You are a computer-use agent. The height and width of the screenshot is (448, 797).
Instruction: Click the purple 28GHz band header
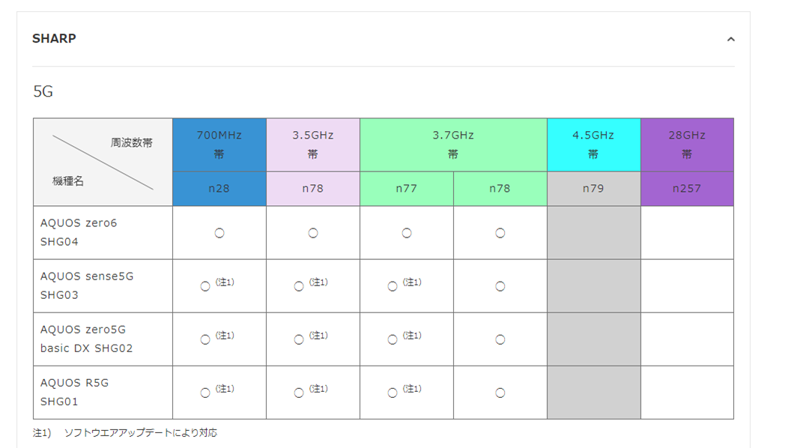pyautogui.click(x=687, y=145)
